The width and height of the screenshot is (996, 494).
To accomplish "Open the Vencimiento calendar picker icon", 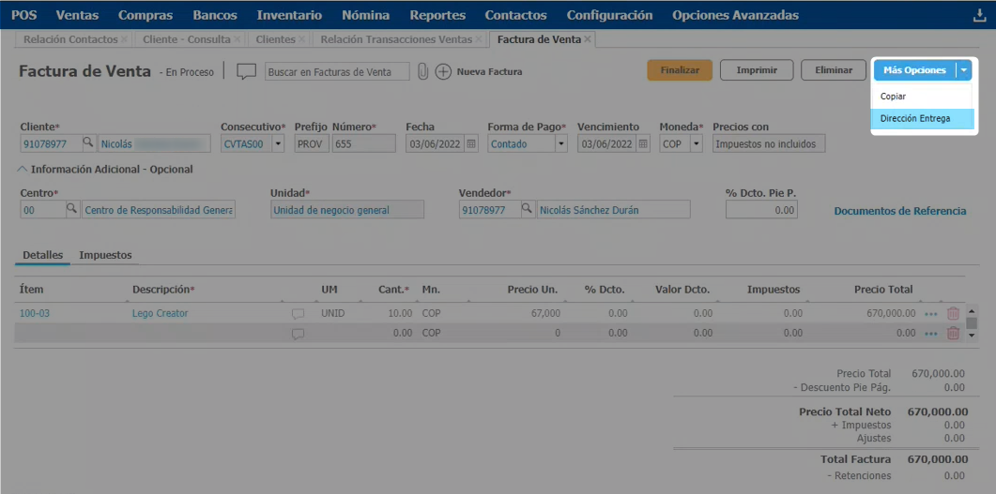I will (643, 143).
